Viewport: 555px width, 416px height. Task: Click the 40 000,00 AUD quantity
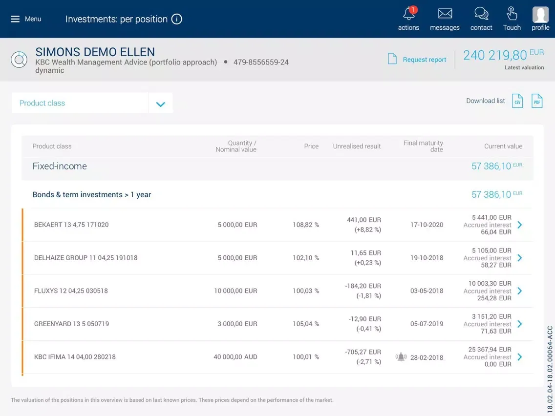pos(235,357)
